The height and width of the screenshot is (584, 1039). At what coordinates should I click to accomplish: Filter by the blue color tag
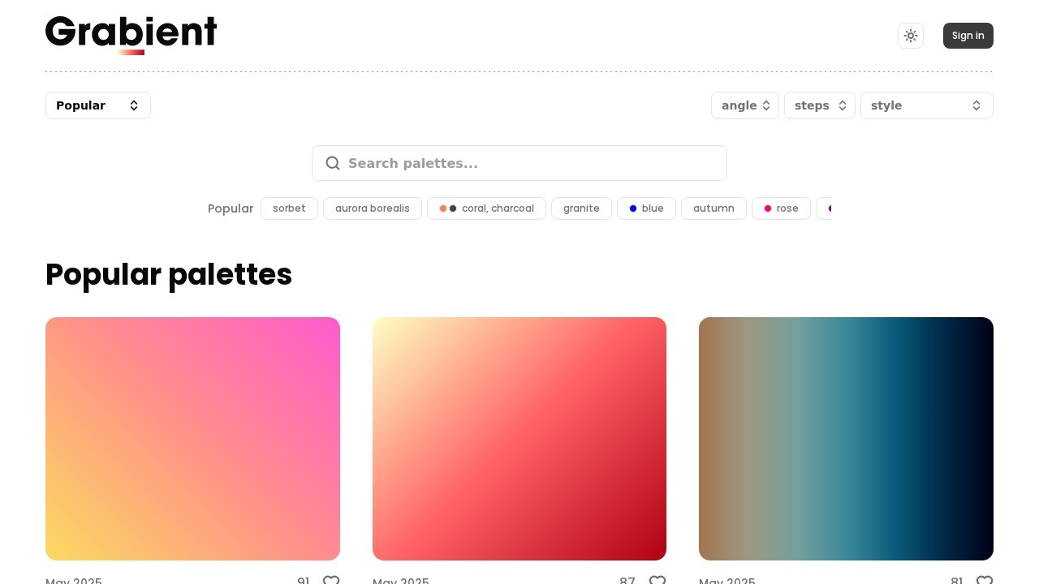(646, 208)
